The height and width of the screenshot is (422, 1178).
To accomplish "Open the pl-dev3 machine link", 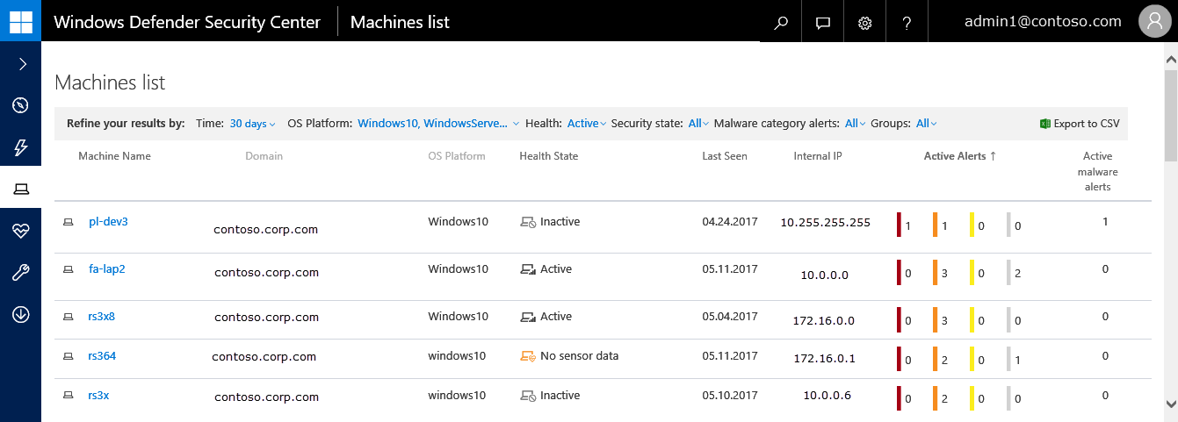I will pos(108,222).
